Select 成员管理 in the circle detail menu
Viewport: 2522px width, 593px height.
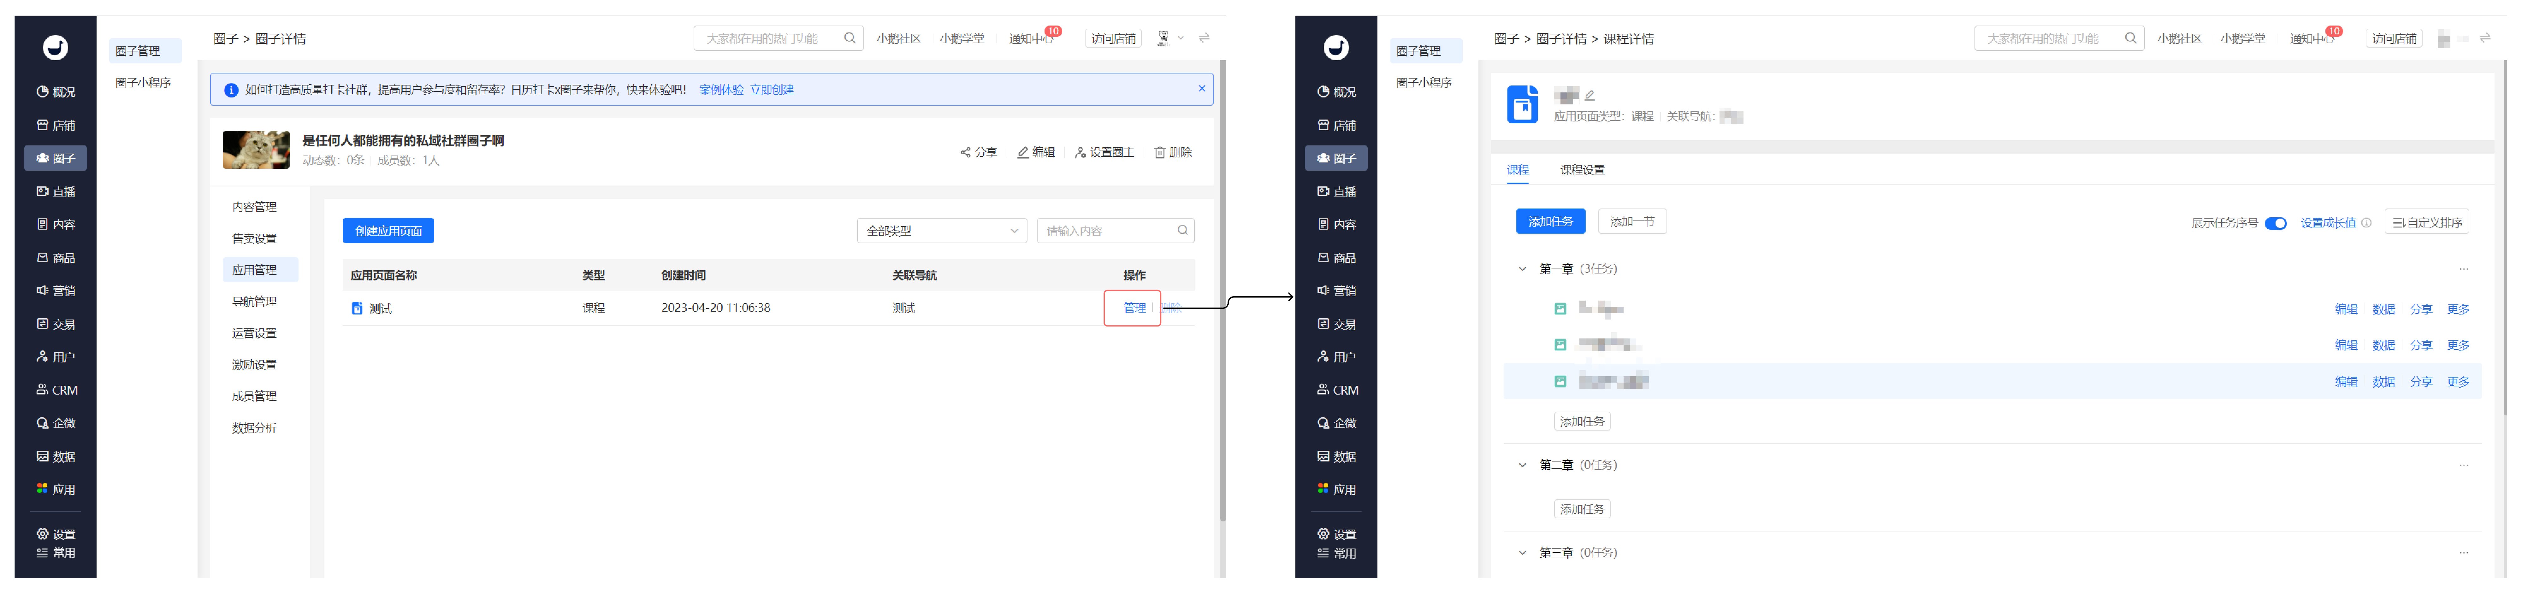click(255, 396)
